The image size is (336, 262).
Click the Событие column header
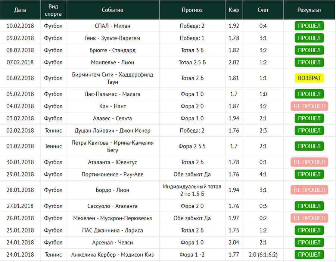tap(112, 10)
